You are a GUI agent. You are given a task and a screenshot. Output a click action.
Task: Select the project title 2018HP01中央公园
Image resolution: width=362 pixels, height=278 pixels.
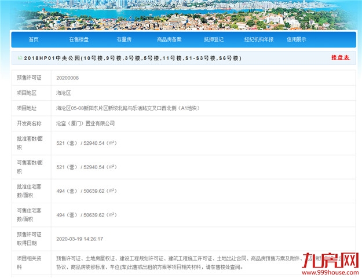tap(133, 58)
